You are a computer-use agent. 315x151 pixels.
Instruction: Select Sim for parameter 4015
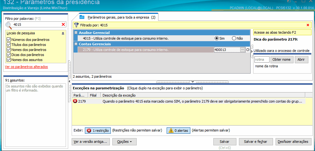pos(217,38)
